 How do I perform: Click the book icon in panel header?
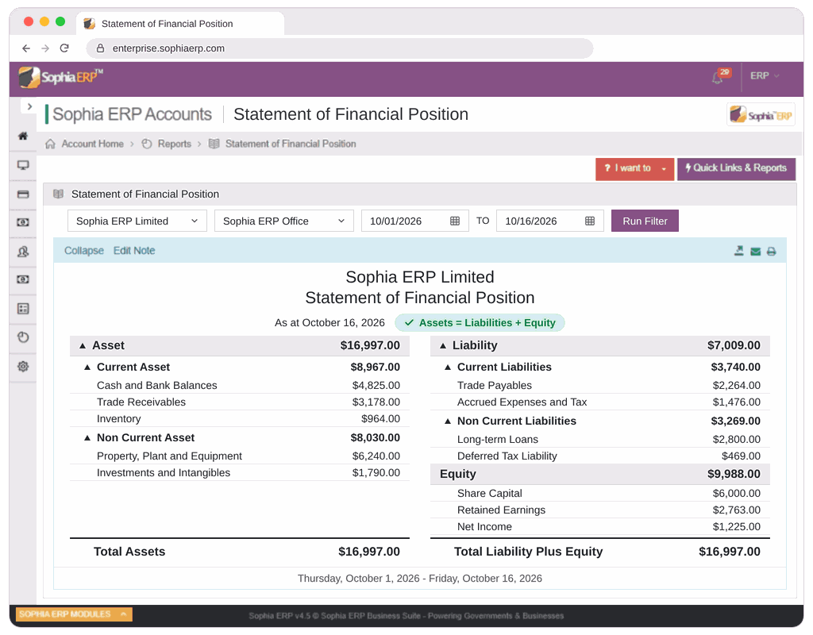(59, 194)
